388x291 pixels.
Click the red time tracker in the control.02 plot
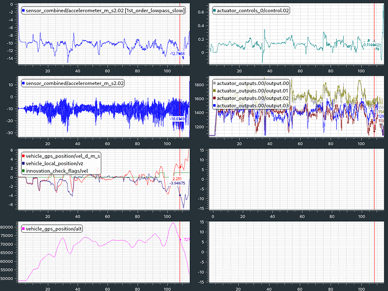(375, 34)
